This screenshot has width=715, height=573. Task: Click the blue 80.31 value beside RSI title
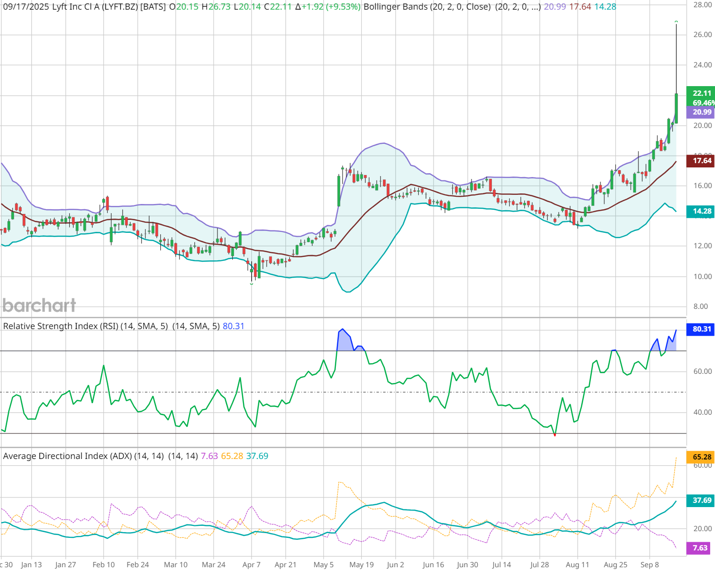[x=233, y=326]
